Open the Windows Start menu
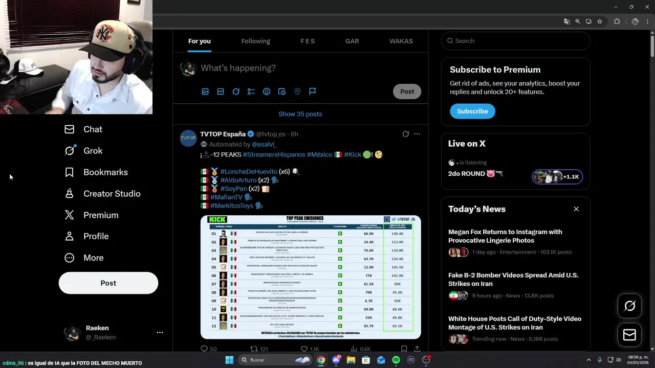 coord(229,360)
